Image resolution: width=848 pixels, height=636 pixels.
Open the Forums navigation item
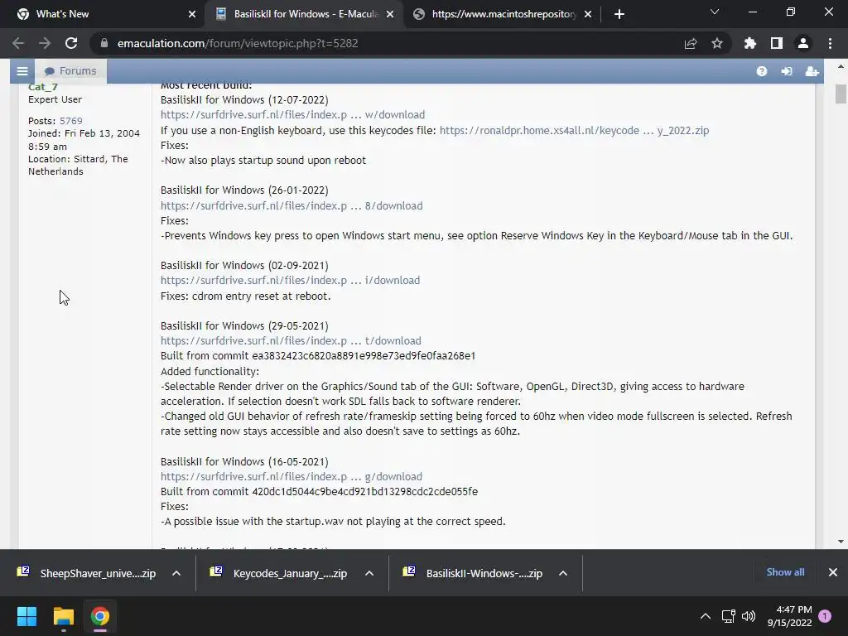click(71, 71)
